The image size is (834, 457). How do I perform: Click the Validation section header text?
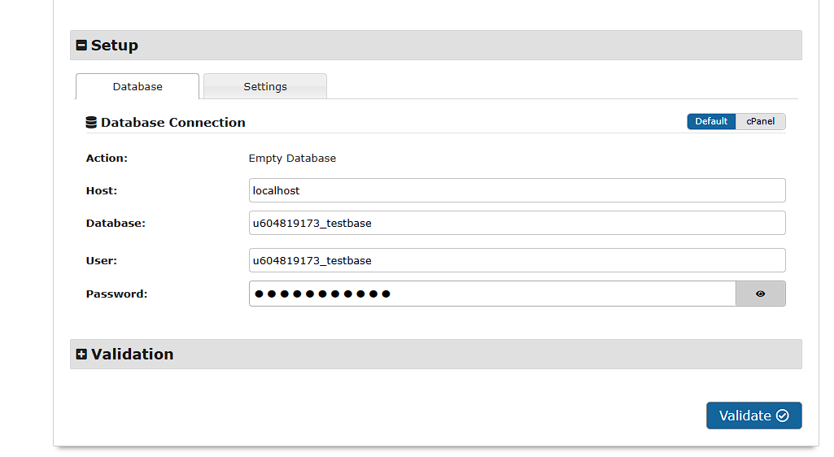click(x=133, y=355)
